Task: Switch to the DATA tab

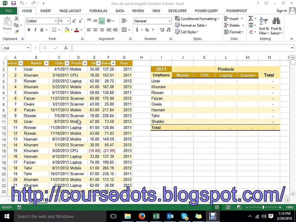Action: coord(120,11)
